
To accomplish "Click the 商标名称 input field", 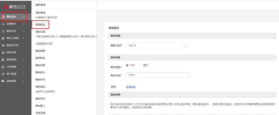I will [157, 75].
